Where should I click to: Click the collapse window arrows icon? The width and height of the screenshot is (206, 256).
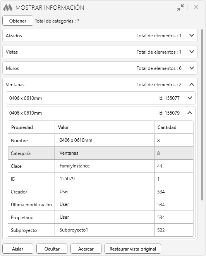pos(180,7)
